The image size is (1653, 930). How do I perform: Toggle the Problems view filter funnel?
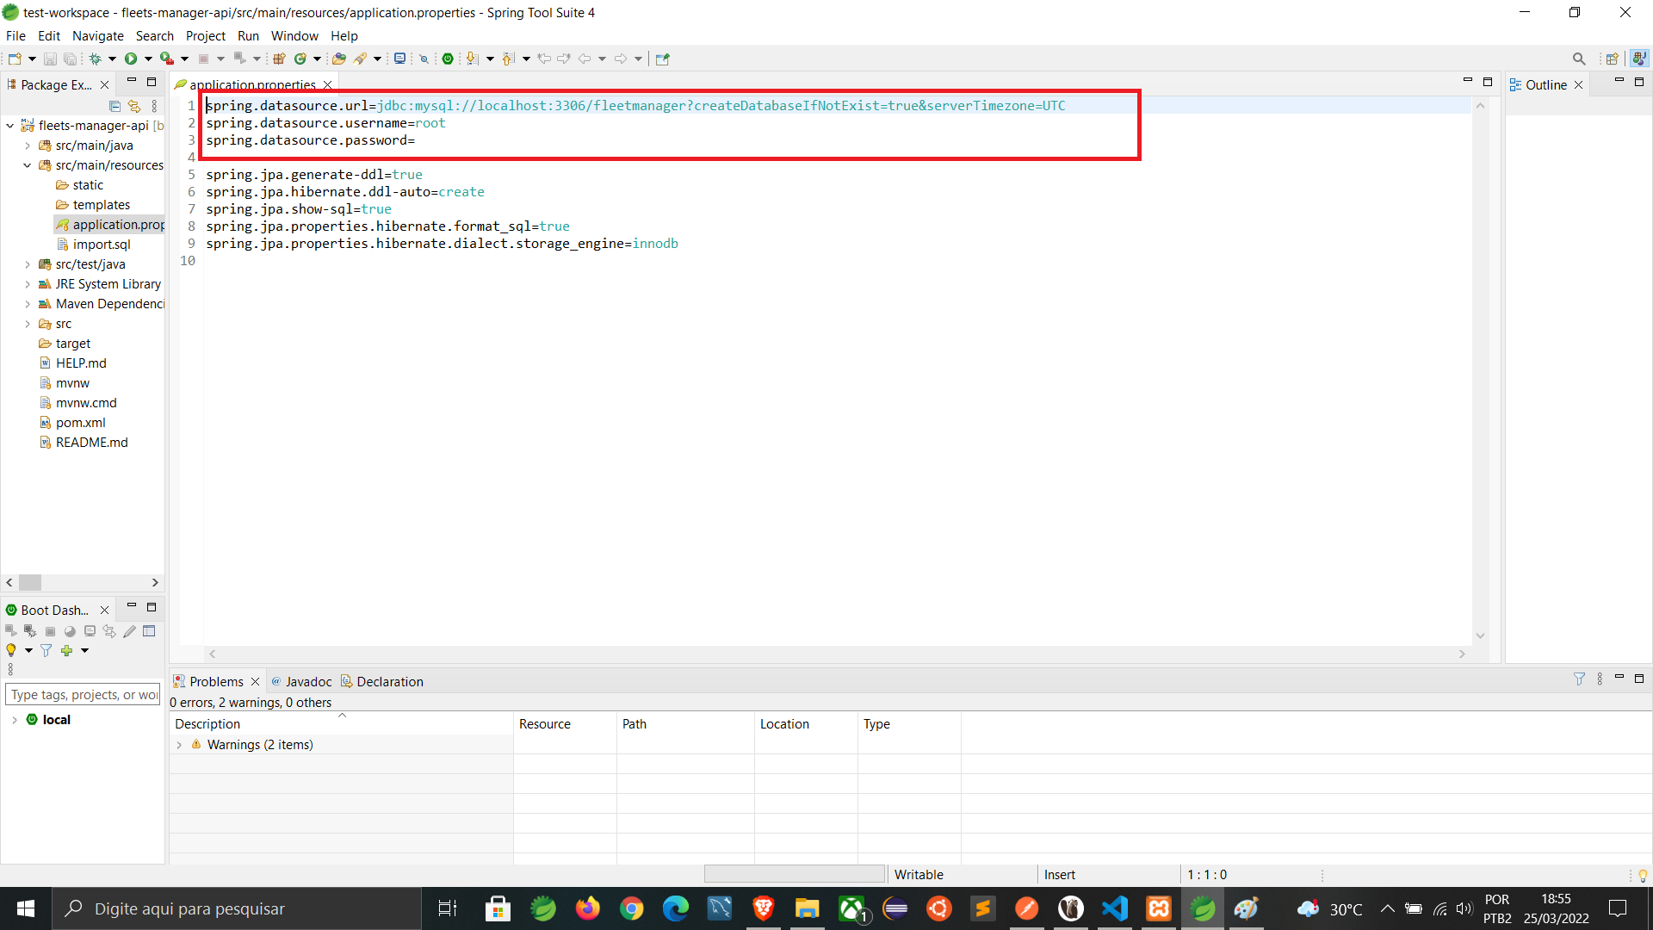click(x=1579, y=679)
